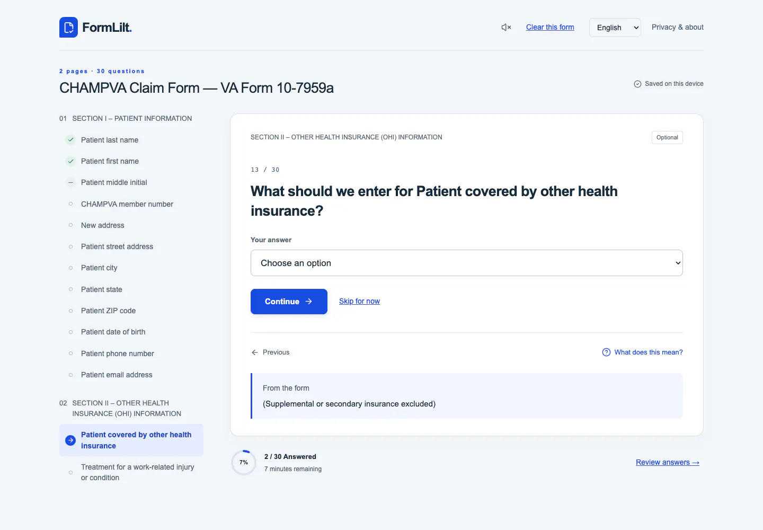
Task: Click the green checkmark beside Patient first name
Action: tap(70, 161)
